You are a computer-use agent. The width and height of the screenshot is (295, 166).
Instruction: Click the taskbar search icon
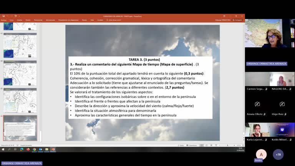point(9,149)
